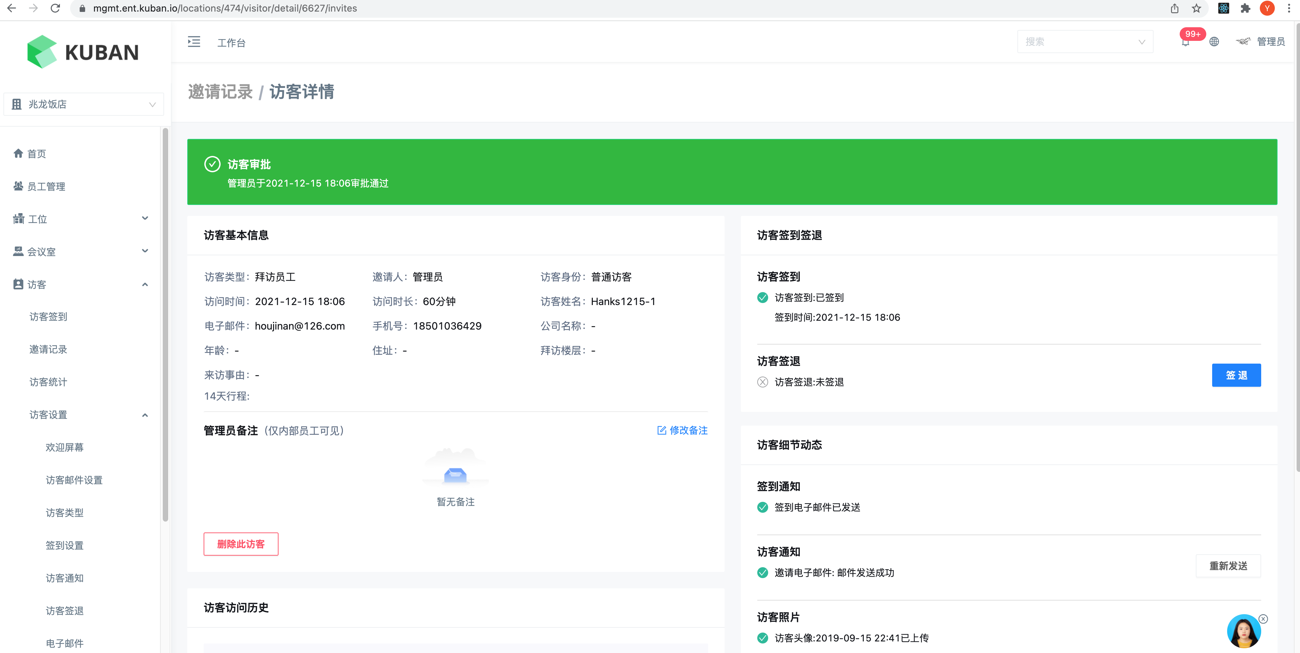Viewport: 1300px width, 653px height.
Task: Click the 访客签退:未签退 cross icon
Action: pyautogui.click(x=763, y=382)
